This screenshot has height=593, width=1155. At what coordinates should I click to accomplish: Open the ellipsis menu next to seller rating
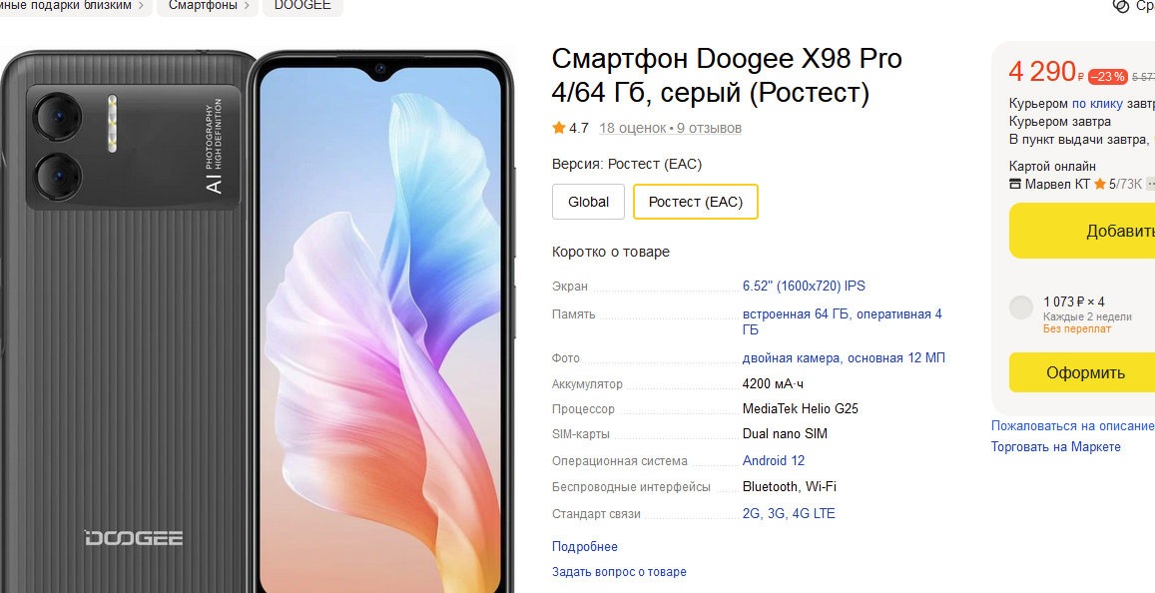(x=1151, y=184)
